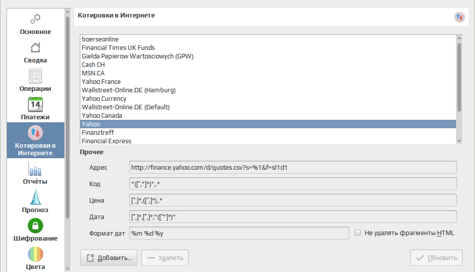Select the highlighted Yahoo source row
Screen dimensions: 475x272
click(x=268, y=124)
